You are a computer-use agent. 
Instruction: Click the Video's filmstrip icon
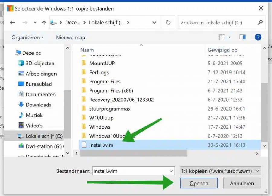(21, 125)
